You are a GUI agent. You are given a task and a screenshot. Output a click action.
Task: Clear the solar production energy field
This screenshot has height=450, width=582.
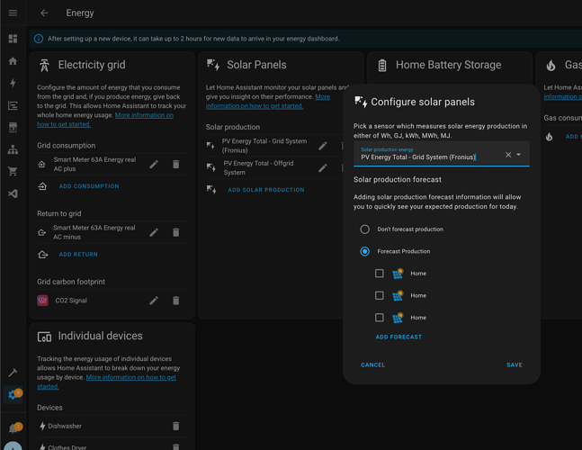(507, 155)
